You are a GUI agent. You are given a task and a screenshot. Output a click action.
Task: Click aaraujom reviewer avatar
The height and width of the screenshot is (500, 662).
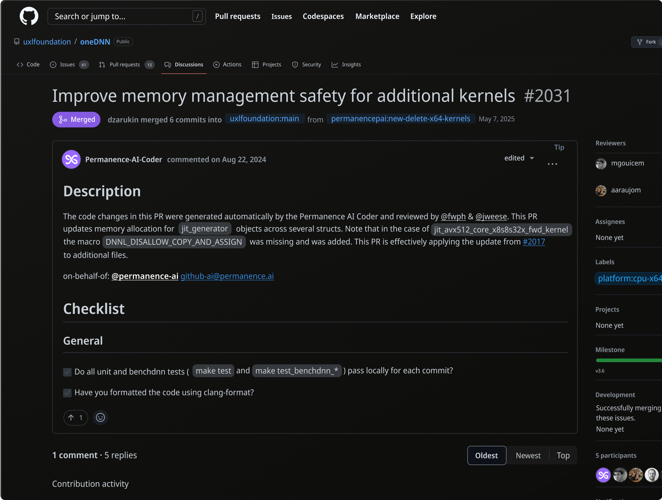pyautogui.click(x=601, y=190)
